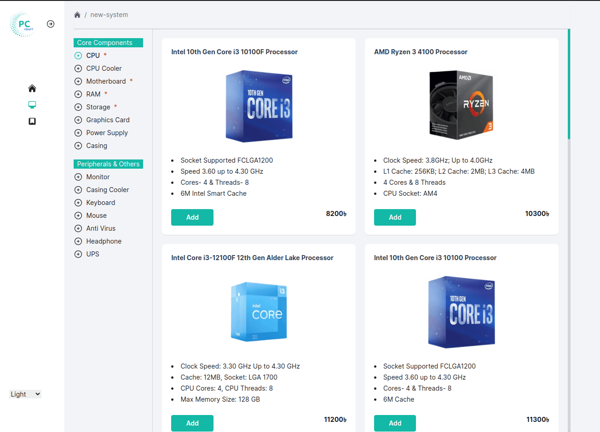The height and width of the screenshot is (432, 600).
Task: Toggle the sidebar collapse arrow near the logo
Action: [50, 23]
